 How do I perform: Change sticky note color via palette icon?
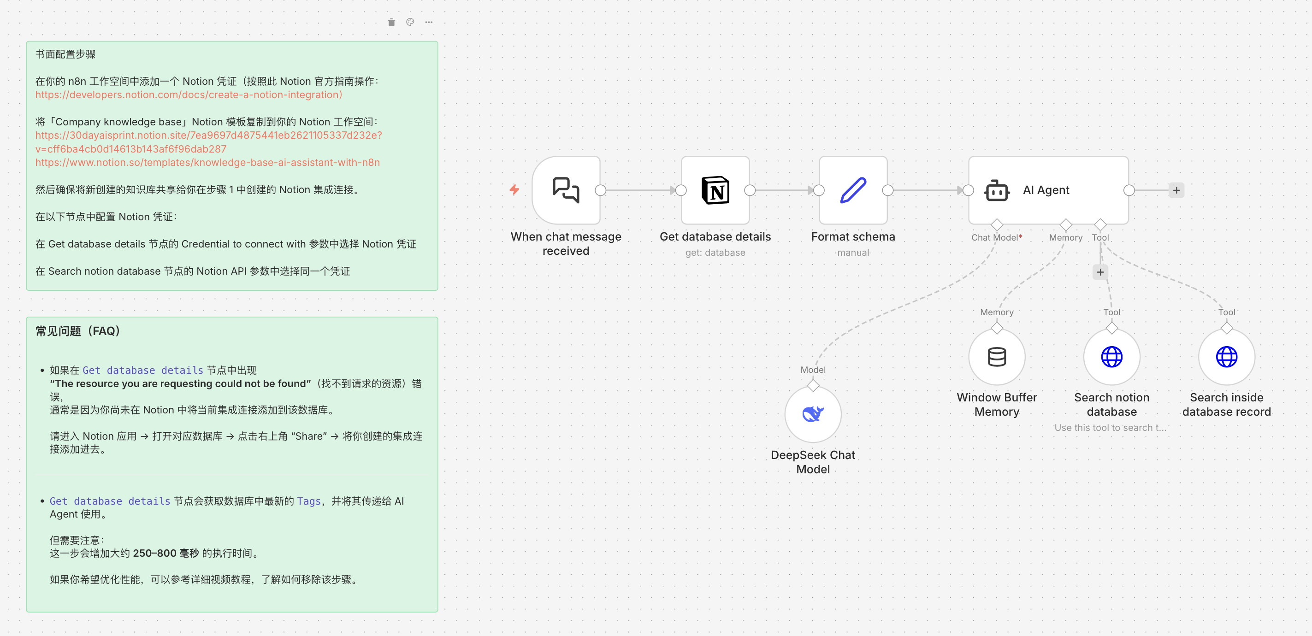coord(410,22)
